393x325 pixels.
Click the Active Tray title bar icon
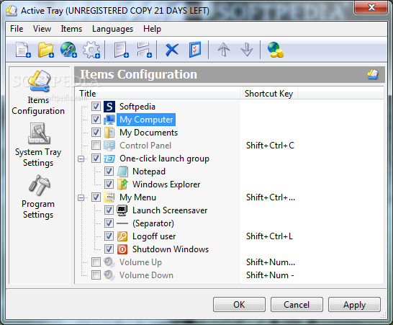pyautogui.click(x=12, y=11)
